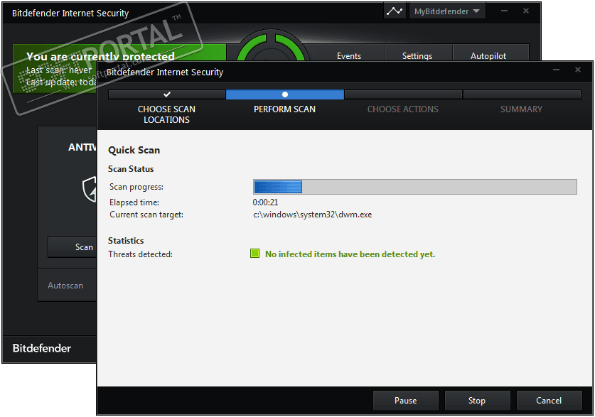Open Settings tab in main window

point(417,55)
